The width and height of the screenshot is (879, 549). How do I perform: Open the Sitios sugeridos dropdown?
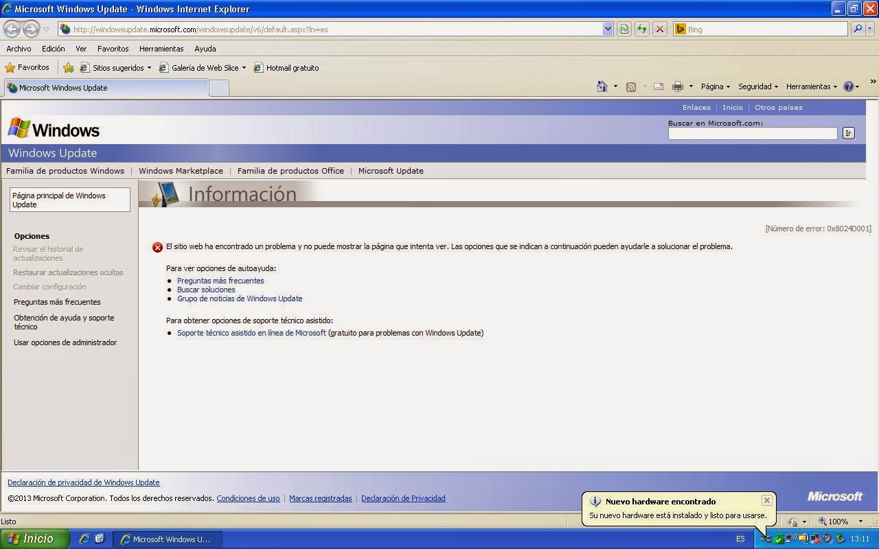115,67
